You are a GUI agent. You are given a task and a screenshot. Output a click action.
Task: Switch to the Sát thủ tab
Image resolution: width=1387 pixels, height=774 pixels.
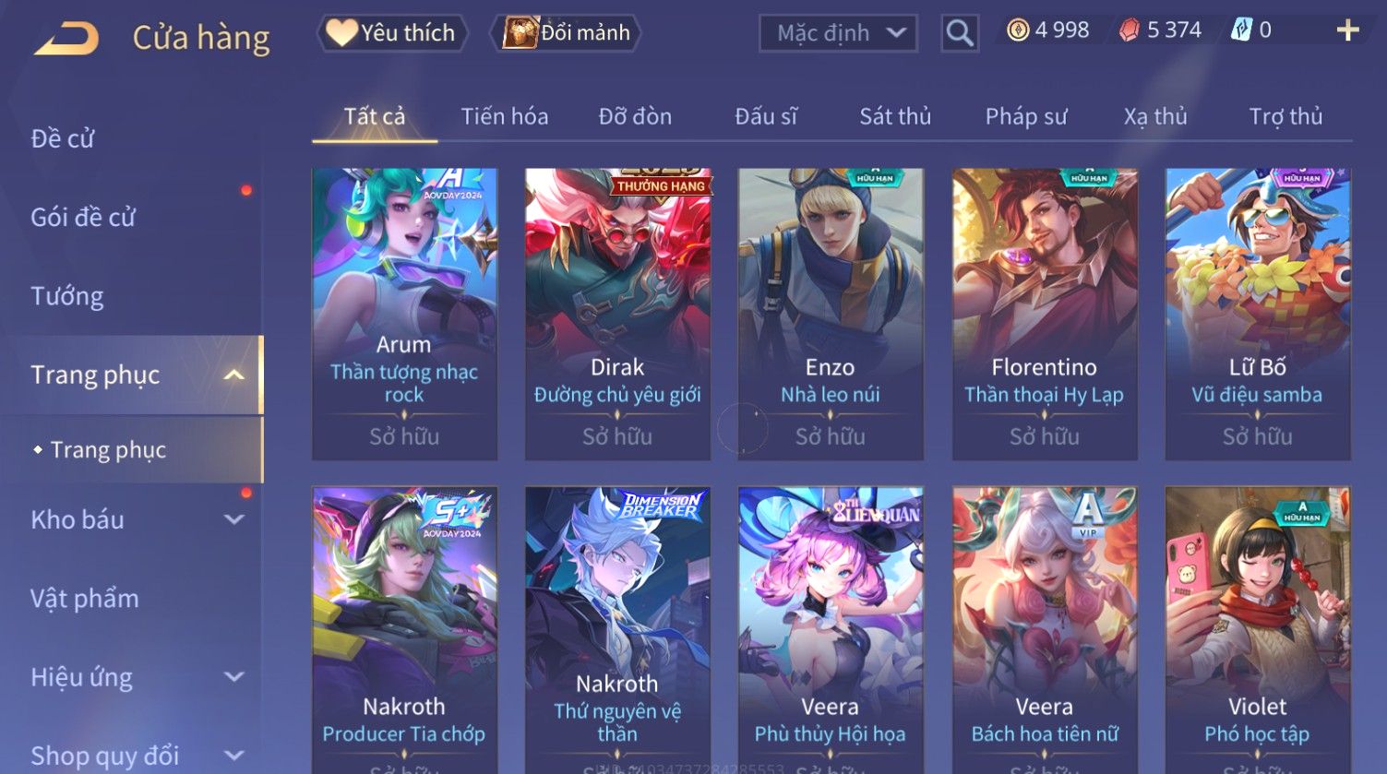[x=895, y=116]
